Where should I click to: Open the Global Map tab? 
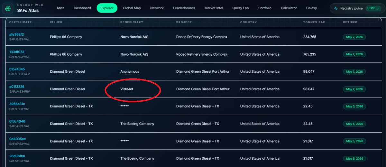(x=132, y=8)
